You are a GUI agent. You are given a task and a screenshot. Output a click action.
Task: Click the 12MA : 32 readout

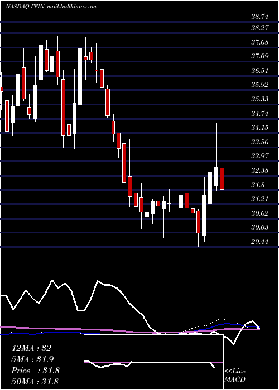[32, 348]
